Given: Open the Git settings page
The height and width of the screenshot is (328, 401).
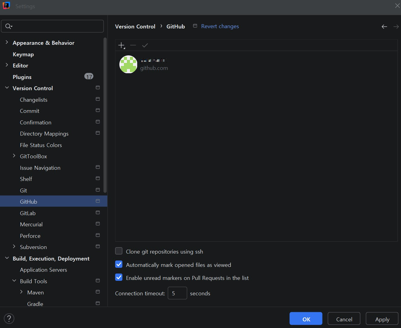Looking at the screenshot, I should click(23, 191).
